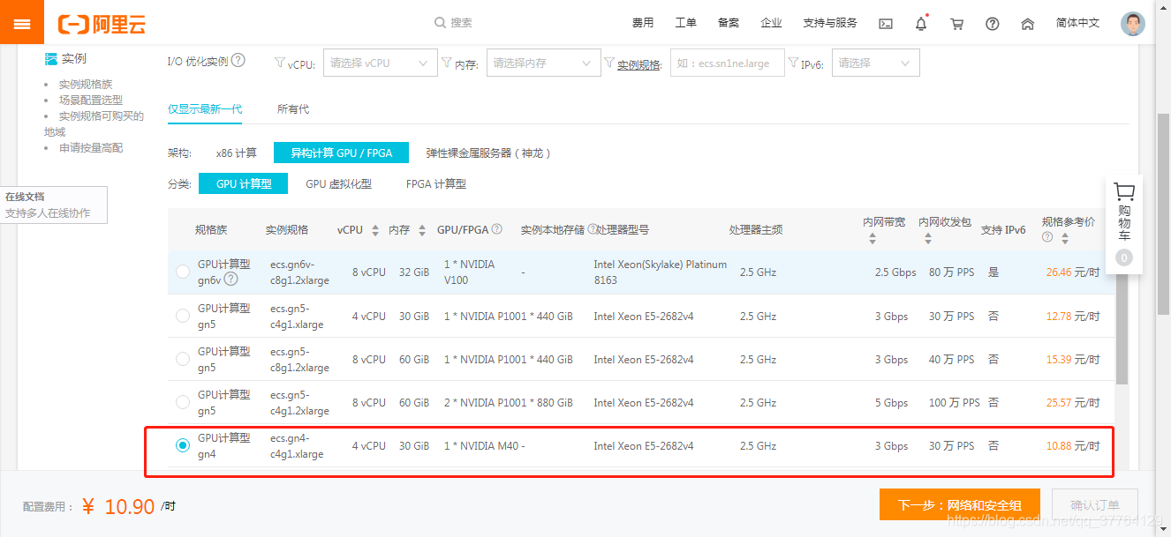Image resolution: width=1171 pixels, height=537 pixels.
Task: Select GPU 虚拟化型 category
Action: tap(338, 184)
